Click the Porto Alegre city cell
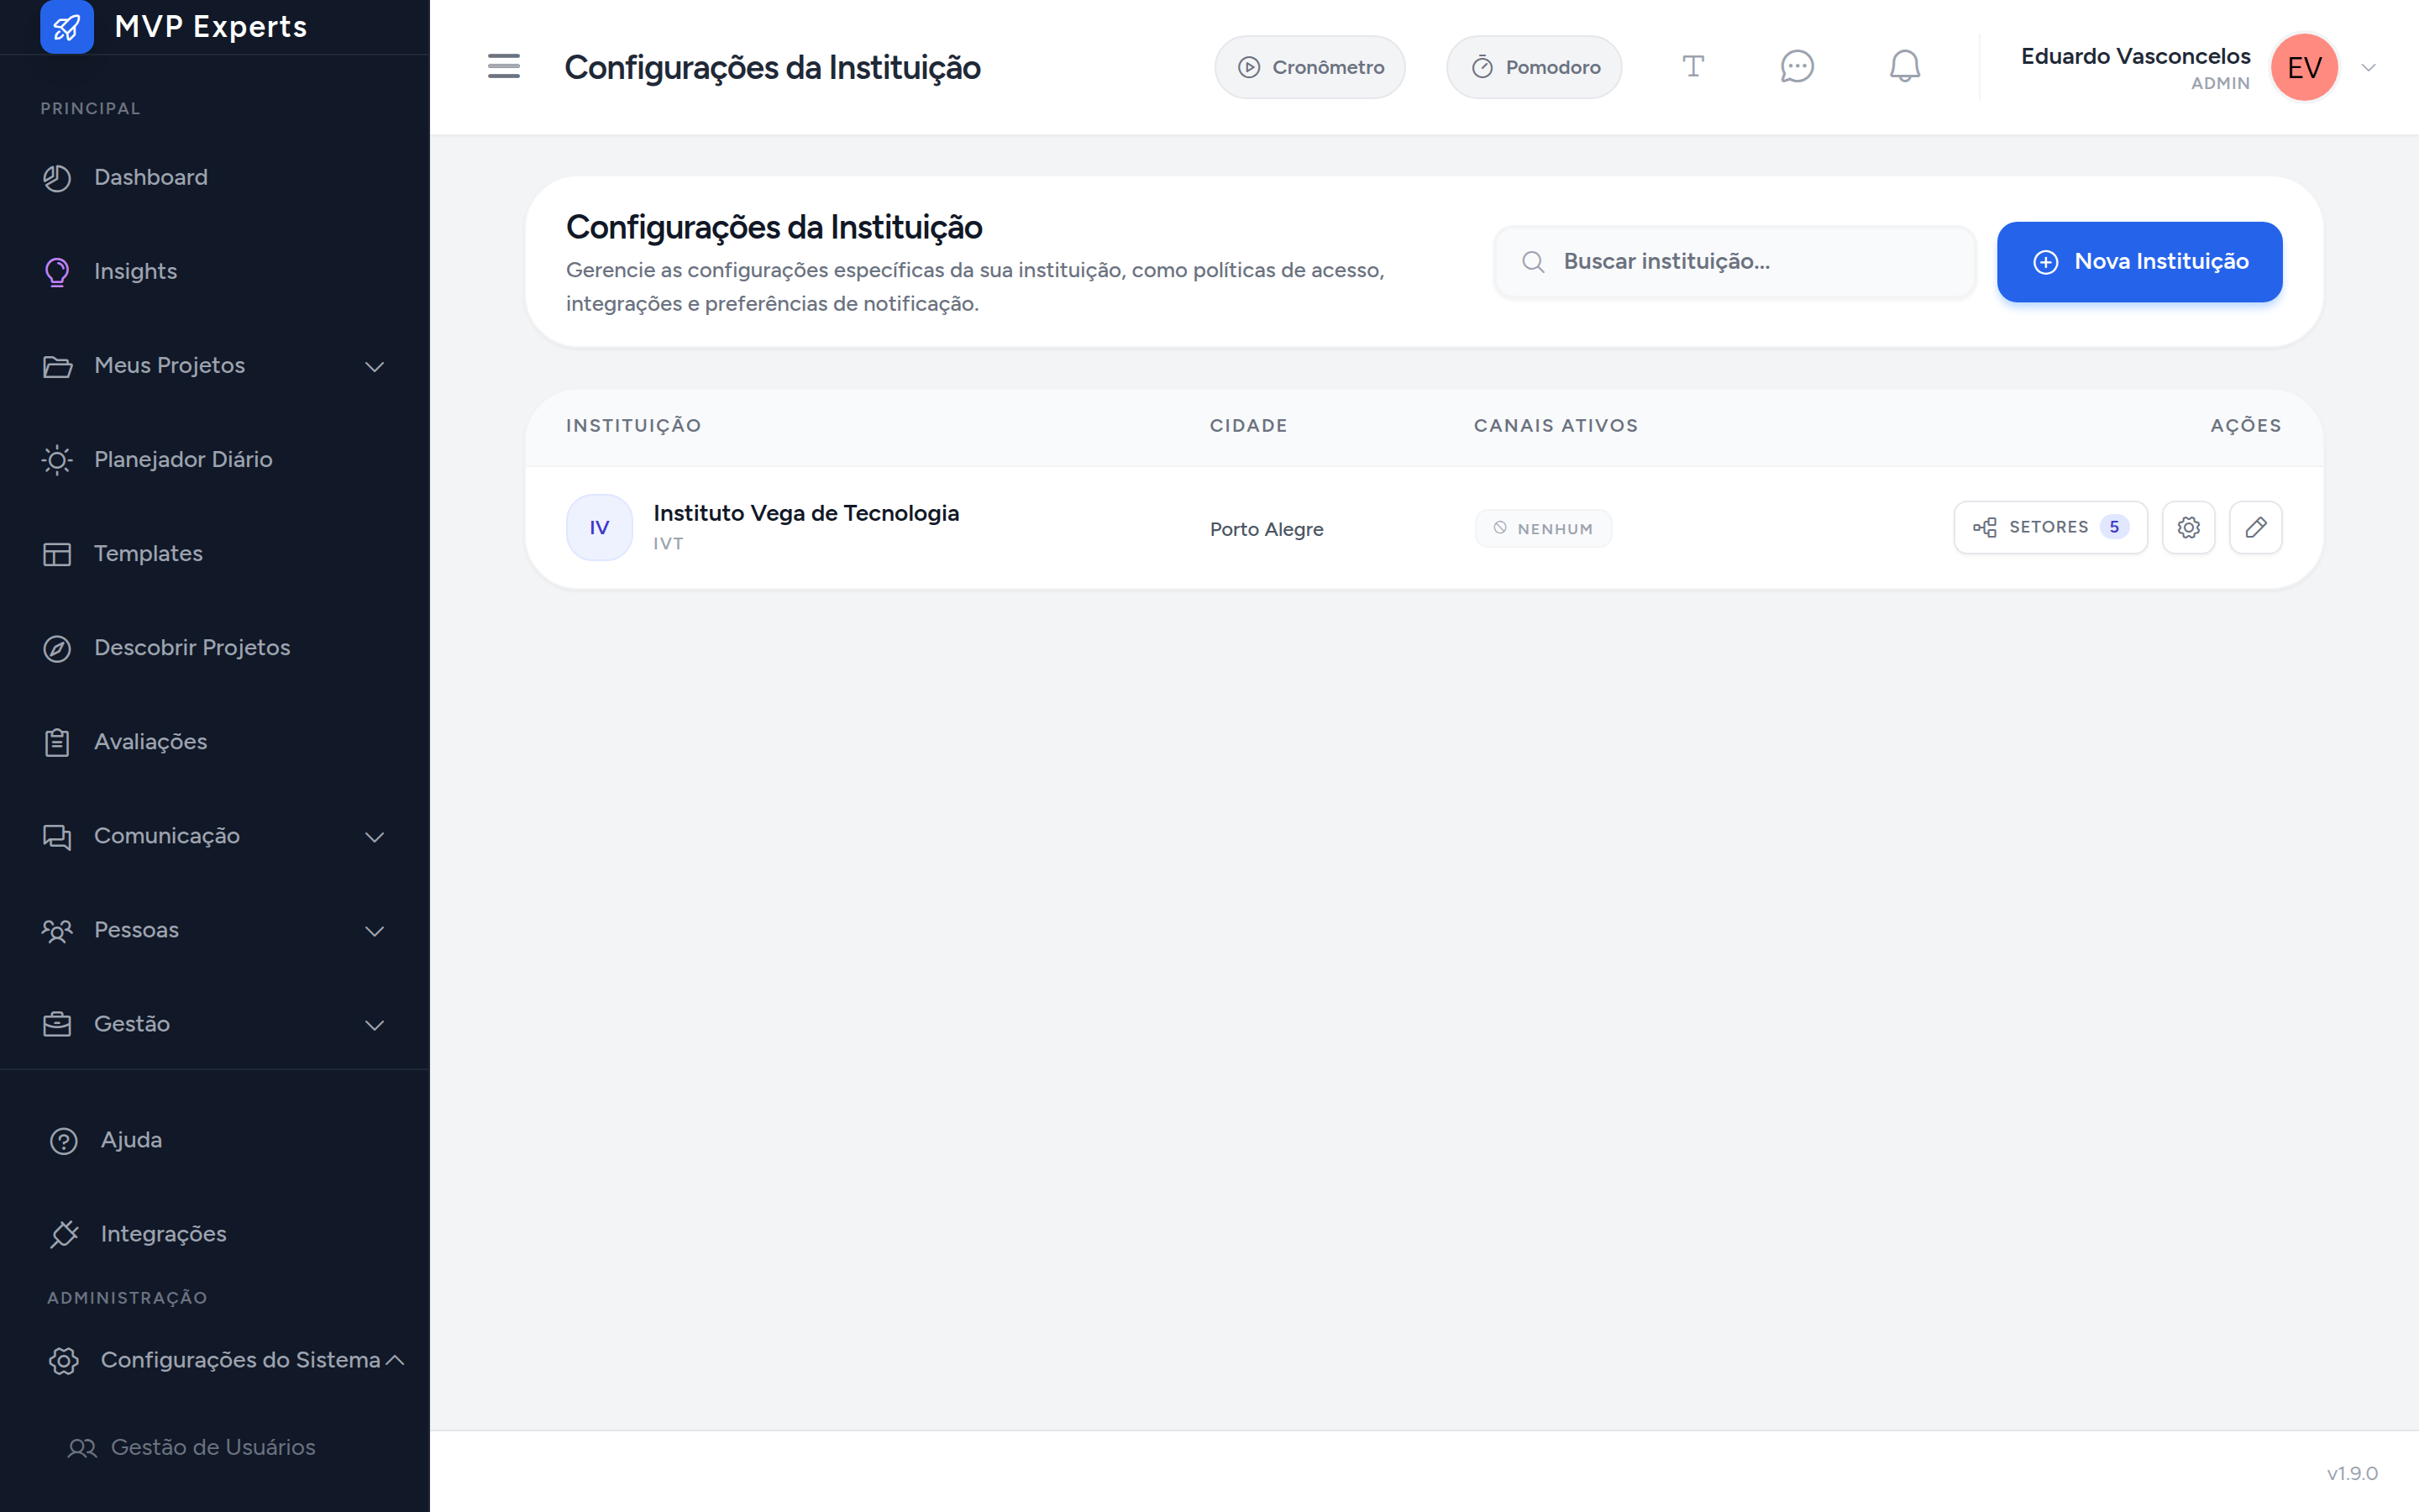Viewport: 2419px width, 1512px height. click(x=1267, y=529)
